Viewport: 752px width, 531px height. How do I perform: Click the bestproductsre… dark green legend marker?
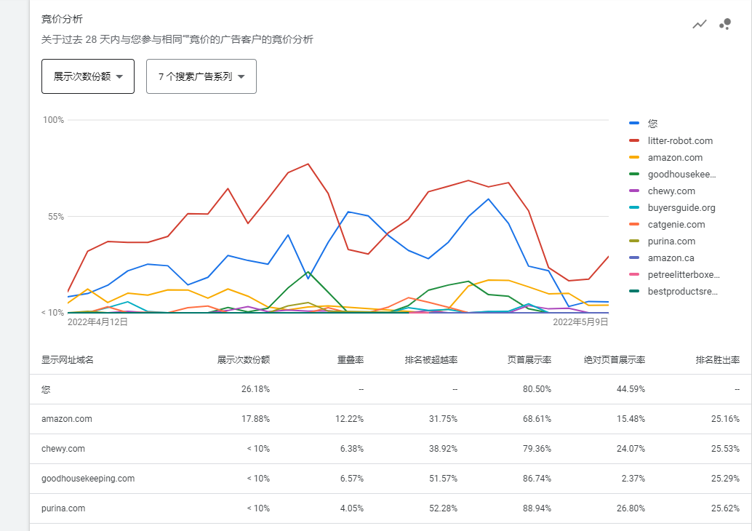click(x=634, y=292)
